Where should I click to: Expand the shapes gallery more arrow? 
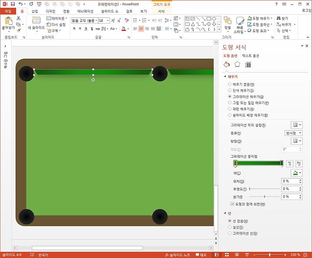coord(219,30)
